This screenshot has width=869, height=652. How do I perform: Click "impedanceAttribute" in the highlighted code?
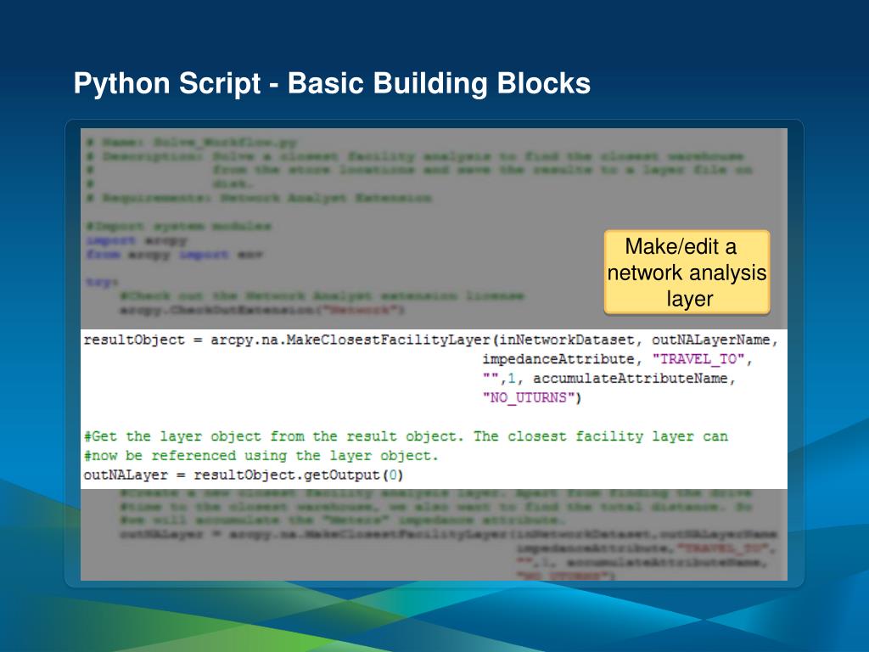[x=558, y=359]
